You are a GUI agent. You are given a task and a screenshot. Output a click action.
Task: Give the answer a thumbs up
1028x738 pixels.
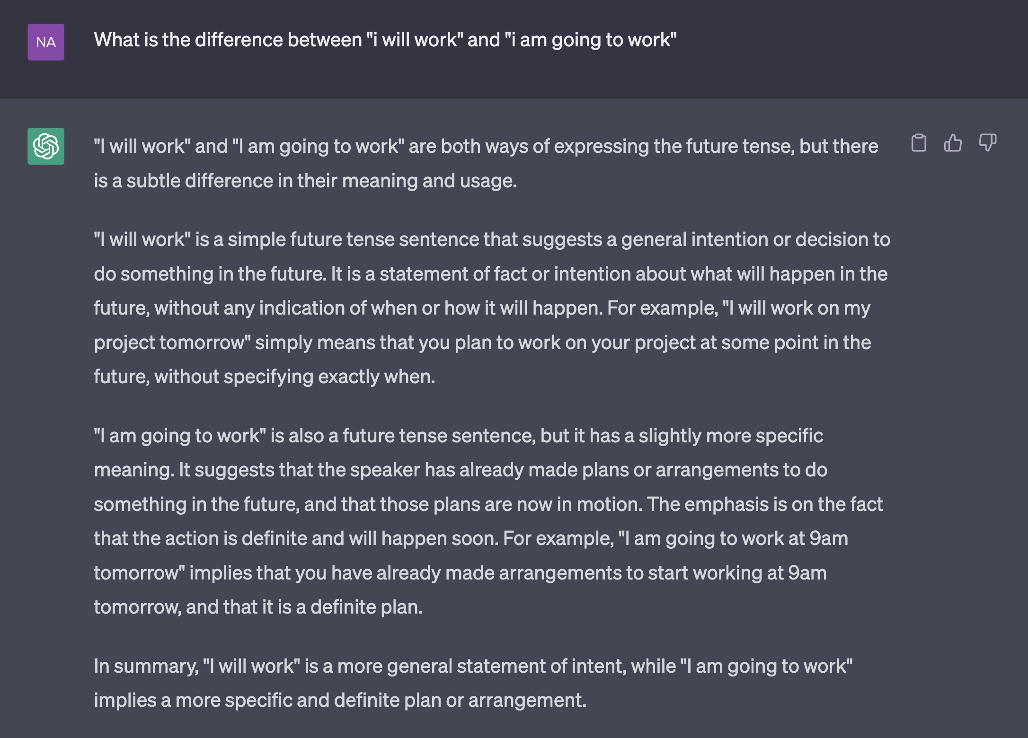(953, 143)
